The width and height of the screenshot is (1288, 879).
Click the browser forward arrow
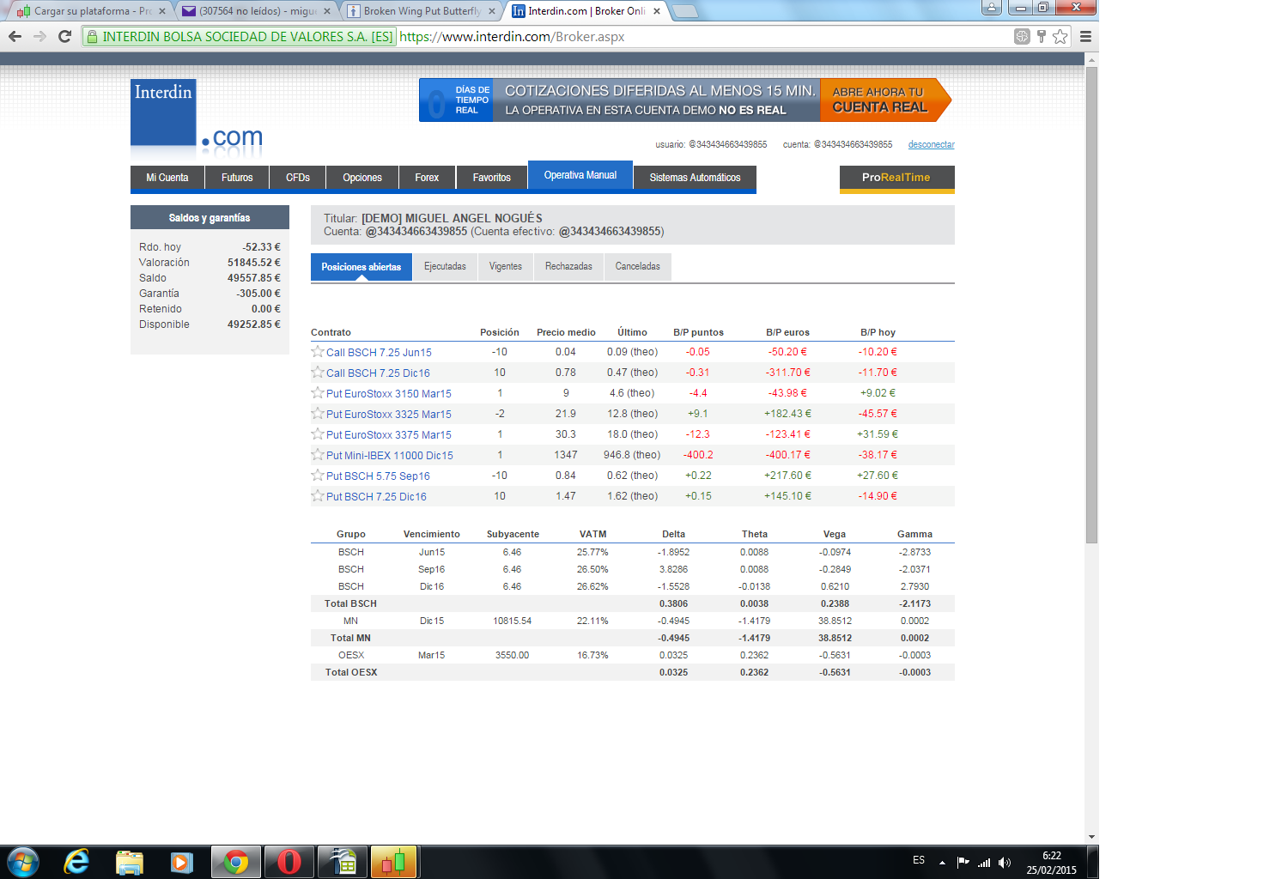point(39,36)
